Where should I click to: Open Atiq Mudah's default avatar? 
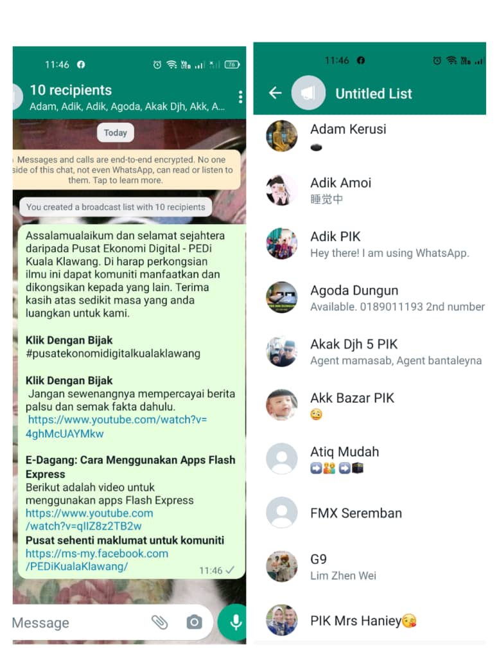point(282,459)
